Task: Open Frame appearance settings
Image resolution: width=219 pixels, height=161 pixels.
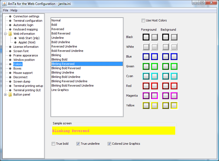Action: click(x=26, y=55)
